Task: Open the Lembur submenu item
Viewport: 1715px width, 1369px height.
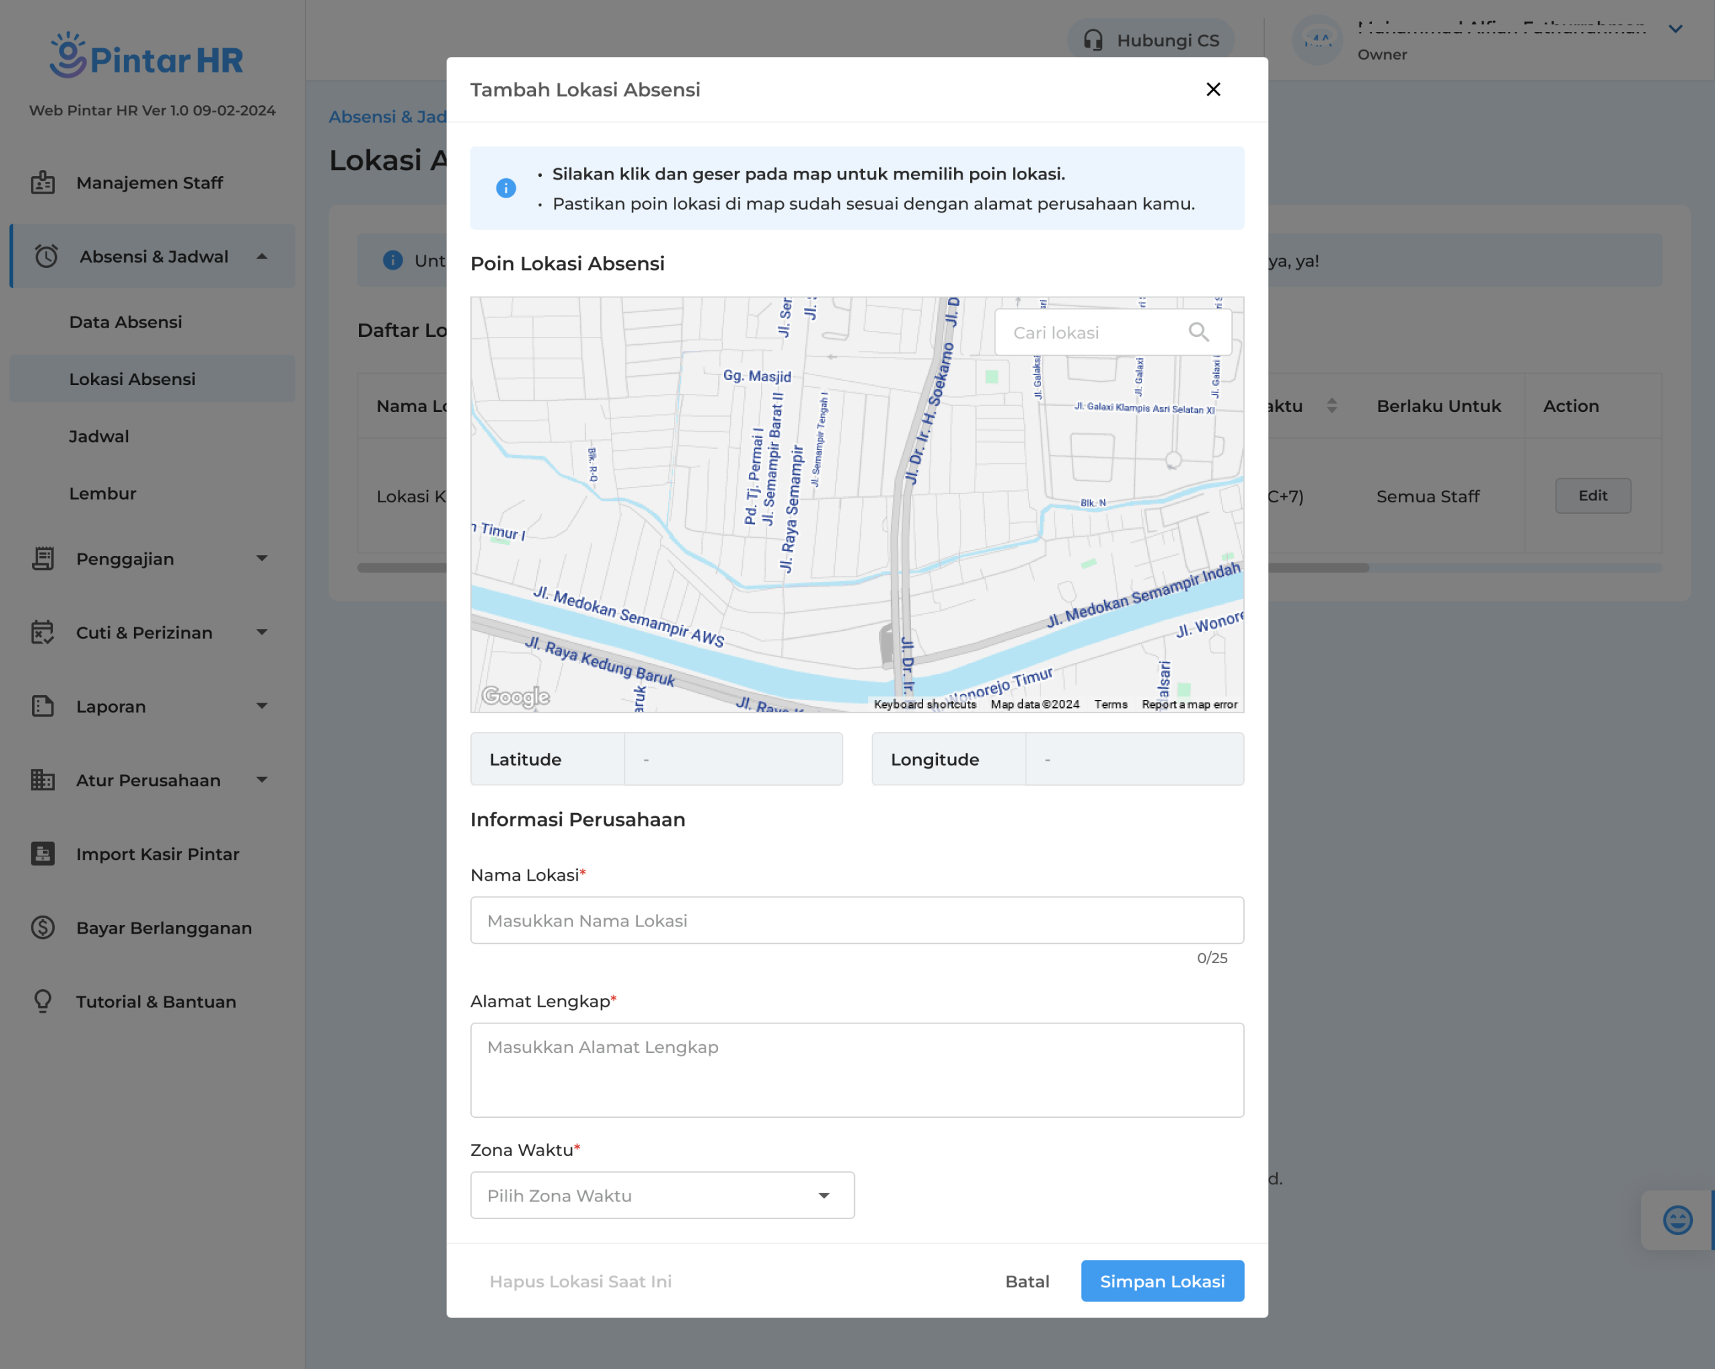Action: pos(102,493)
